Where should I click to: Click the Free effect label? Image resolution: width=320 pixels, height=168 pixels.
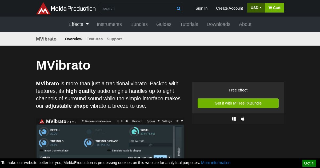pos(238,90)
